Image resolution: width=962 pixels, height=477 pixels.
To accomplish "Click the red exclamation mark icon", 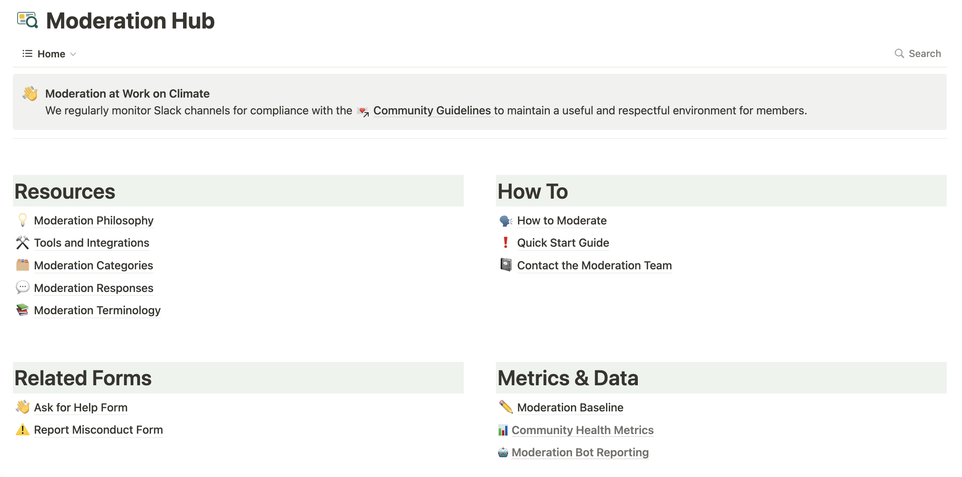I will pyautogui.click(x=506, y=243).
